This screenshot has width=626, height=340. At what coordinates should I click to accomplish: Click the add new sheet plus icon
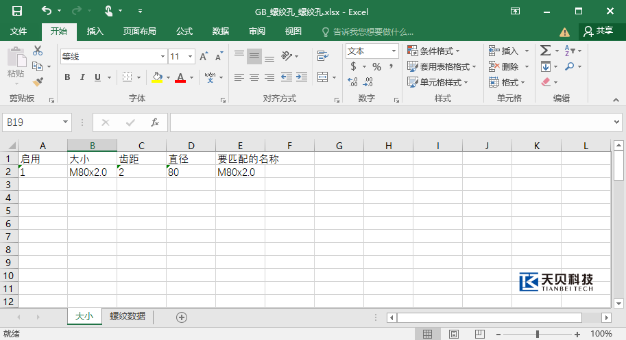pos(182,317)
